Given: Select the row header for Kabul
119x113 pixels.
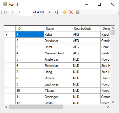Looking at the screenshot, I should click(10, 35).
